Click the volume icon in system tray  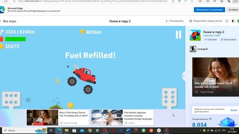(x=219, y=130)
